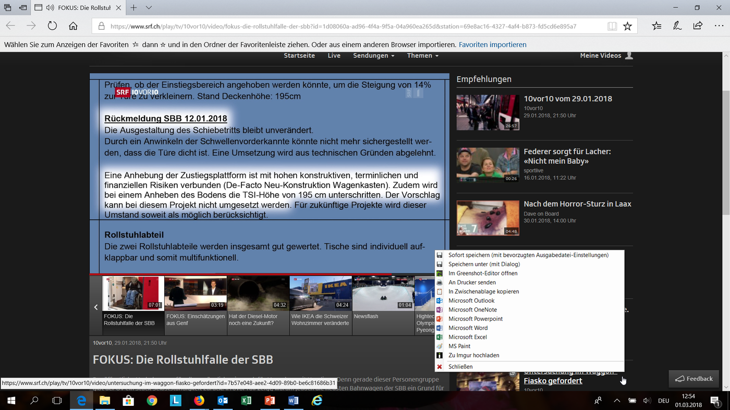The width and height of the screenshot is (730, 410).
Task: Open 10vor10 vom 29.01.2018 recommendation thumbnail
Action: (x=488, y=112)
